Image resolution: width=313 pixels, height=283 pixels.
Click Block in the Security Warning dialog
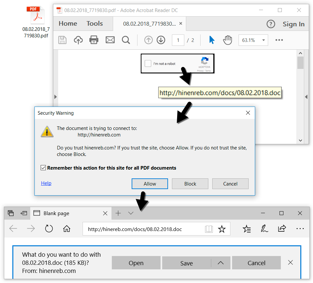click(190, 184)
